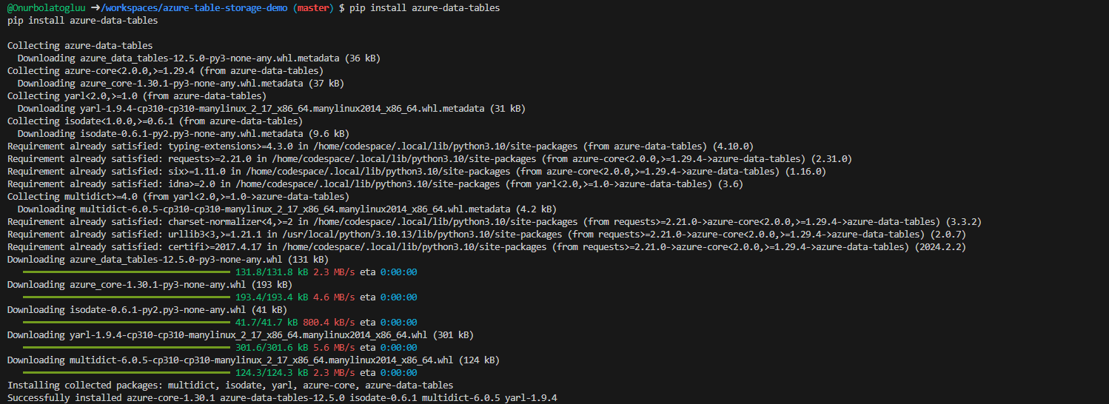Click the "Collecting multidict>=4.0" line
The height and width of the screenshot is (404, 1109).
(178, 196)
